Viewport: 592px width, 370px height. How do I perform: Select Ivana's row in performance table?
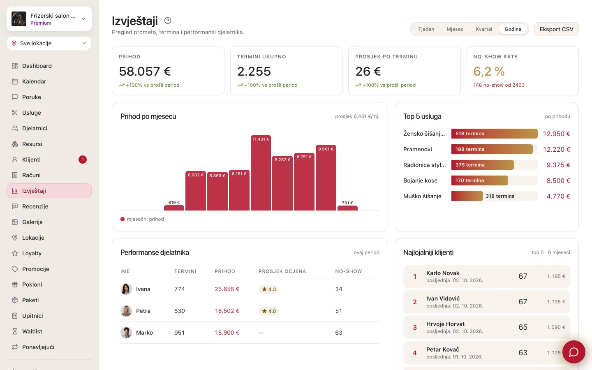pyautogui.click(x=250, y=289)
